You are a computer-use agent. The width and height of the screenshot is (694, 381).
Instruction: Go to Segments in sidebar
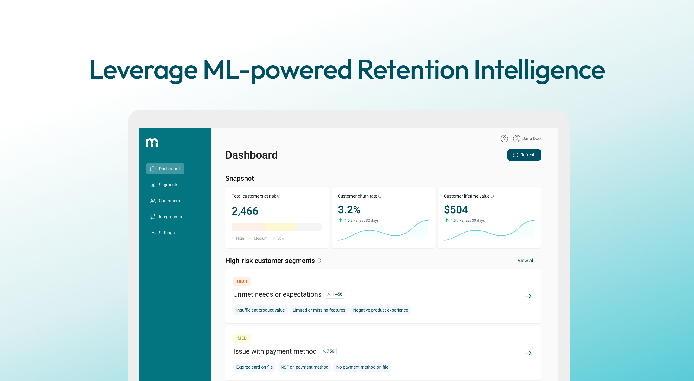(x=168, y=185)
